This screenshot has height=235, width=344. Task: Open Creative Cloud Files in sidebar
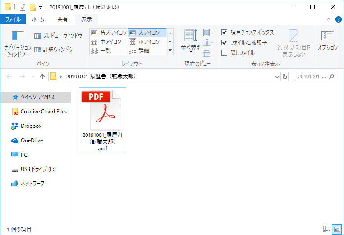click(x=39, y=112)
